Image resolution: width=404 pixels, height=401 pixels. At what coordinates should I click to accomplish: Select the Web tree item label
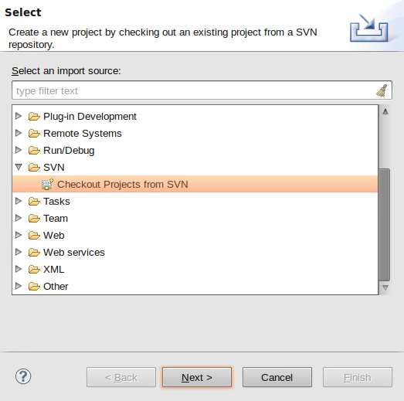53,236
